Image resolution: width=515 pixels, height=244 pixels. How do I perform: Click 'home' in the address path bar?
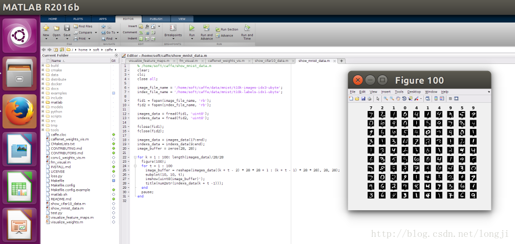83,50
